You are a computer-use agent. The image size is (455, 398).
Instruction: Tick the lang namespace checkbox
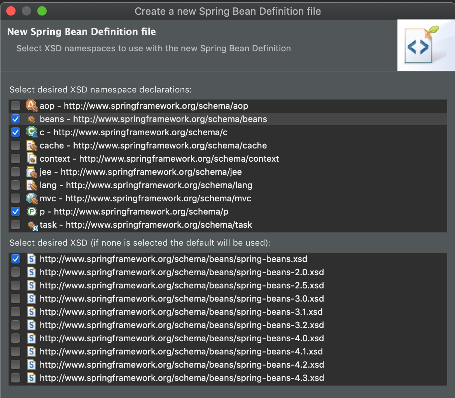click(x=16, y=185)
